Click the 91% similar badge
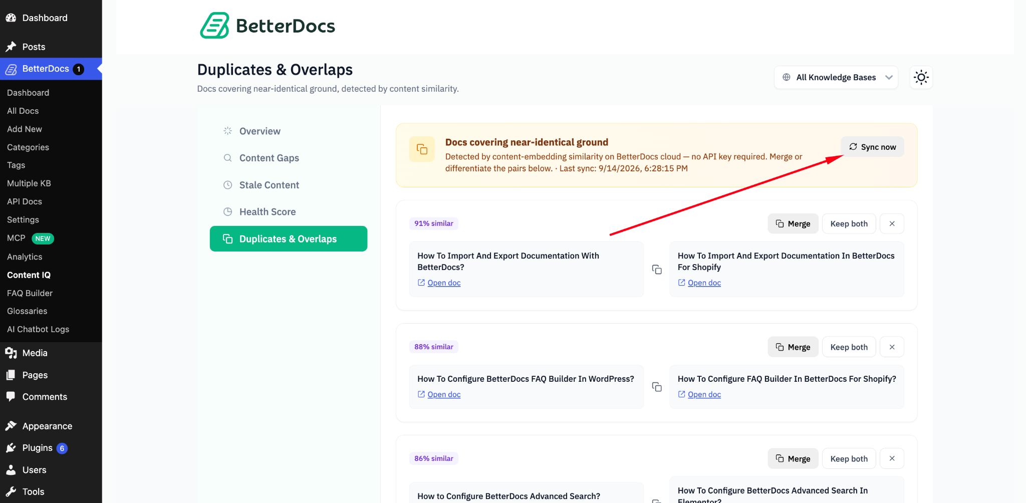Screen dimensions: 1026x503 (x=434, y=223)
